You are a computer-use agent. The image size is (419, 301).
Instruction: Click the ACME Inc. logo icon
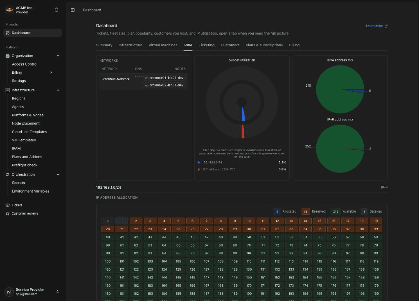tap(9, 10)
